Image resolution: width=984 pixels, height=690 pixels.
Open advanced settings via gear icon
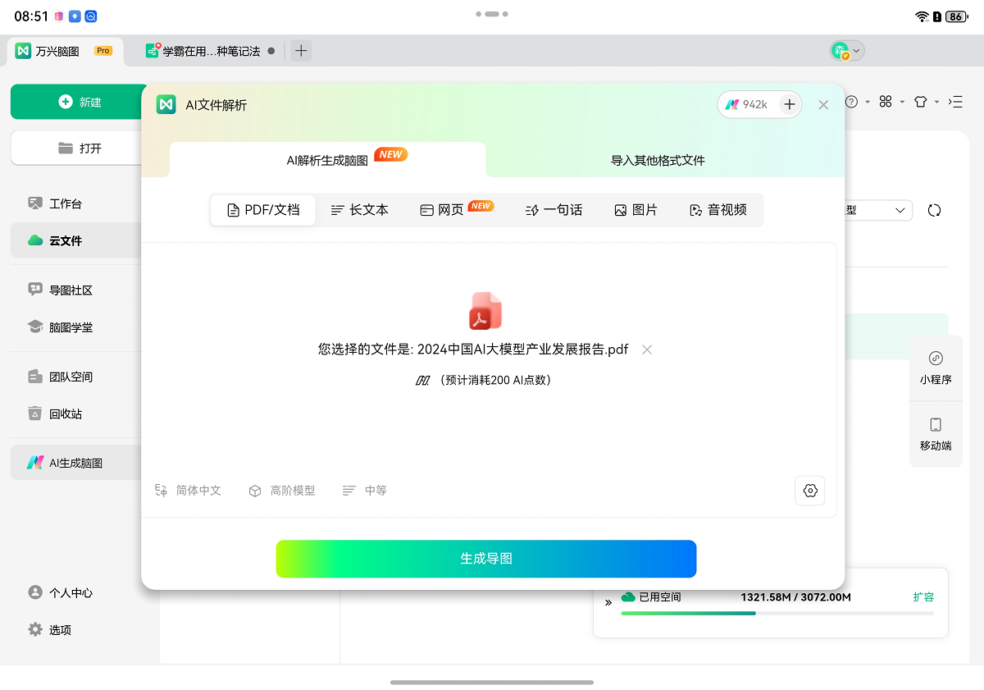tap(810, 490)
